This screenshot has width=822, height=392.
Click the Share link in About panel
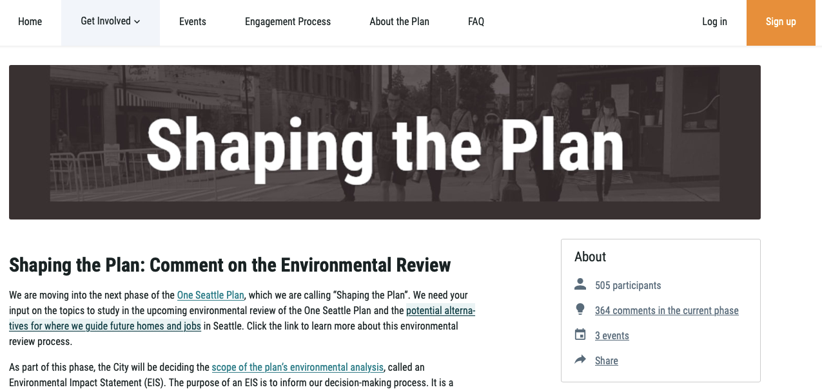606,361
